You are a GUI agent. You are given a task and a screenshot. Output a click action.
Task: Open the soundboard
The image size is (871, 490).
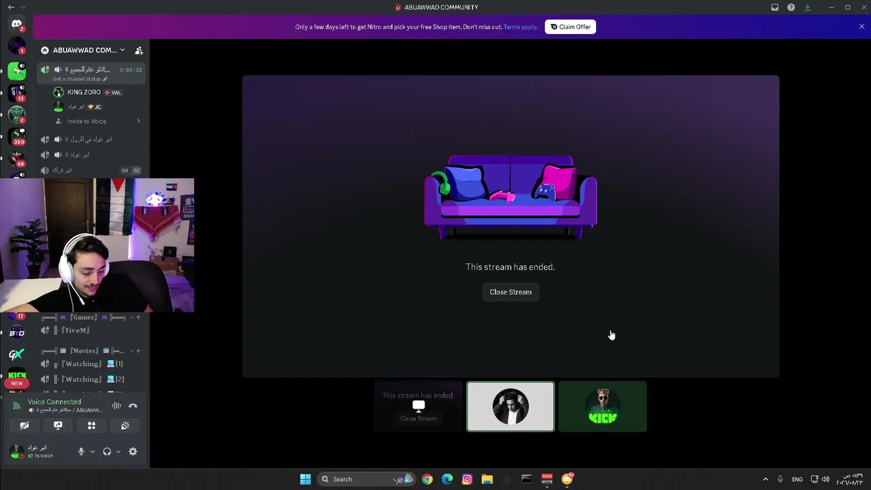125,425
